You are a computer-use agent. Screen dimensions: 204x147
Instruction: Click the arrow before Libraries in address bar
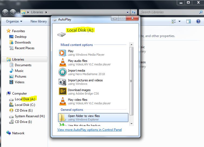pyautogui.click(x=28, y=12)
